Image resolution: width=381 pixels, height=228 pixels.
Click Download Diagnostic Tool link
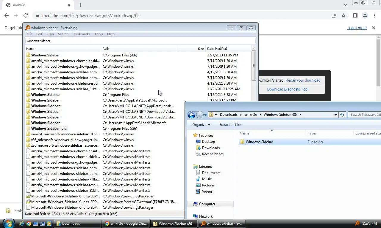click(x=288, y=89)
